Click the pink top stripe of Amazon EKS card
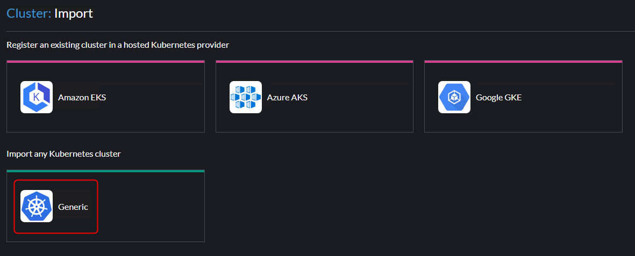The width and height of the screenshot is (635, 256). click(105, 62)
